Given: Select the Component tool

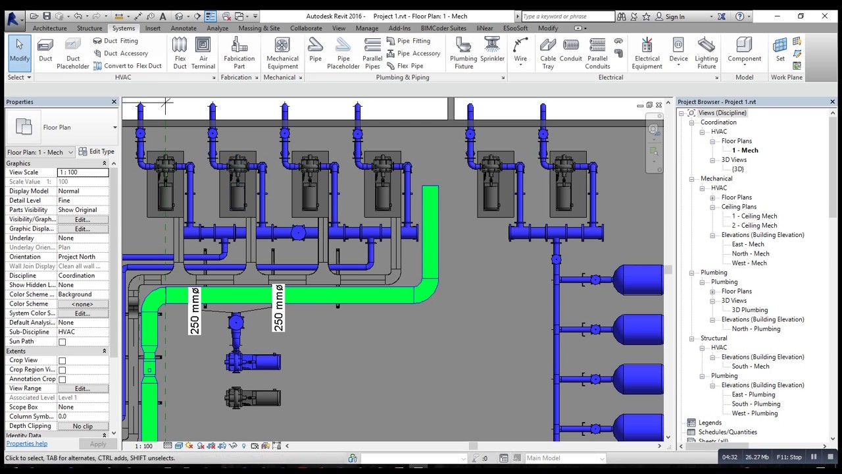Looking at the screenshot, I should click(x=745, y=53).
